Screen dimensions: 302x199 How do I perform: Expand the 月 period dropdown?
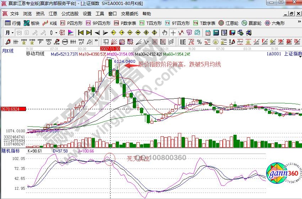point(10,33)
